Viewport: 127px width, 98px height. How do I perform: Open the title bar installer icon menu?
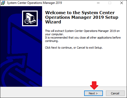3,3
